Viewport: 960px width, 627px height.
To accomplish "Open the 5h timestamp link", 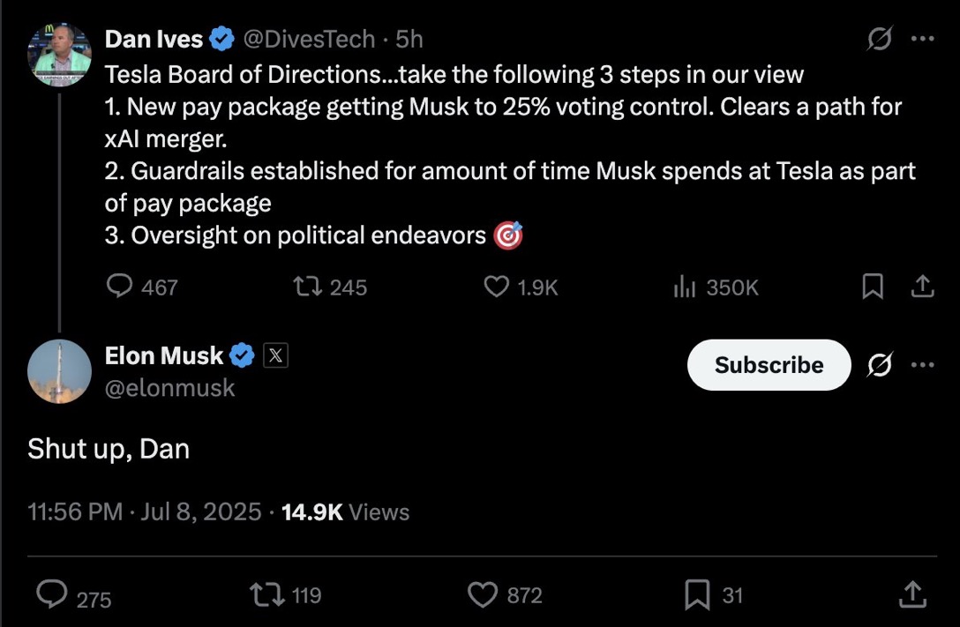I will point(408,39).
